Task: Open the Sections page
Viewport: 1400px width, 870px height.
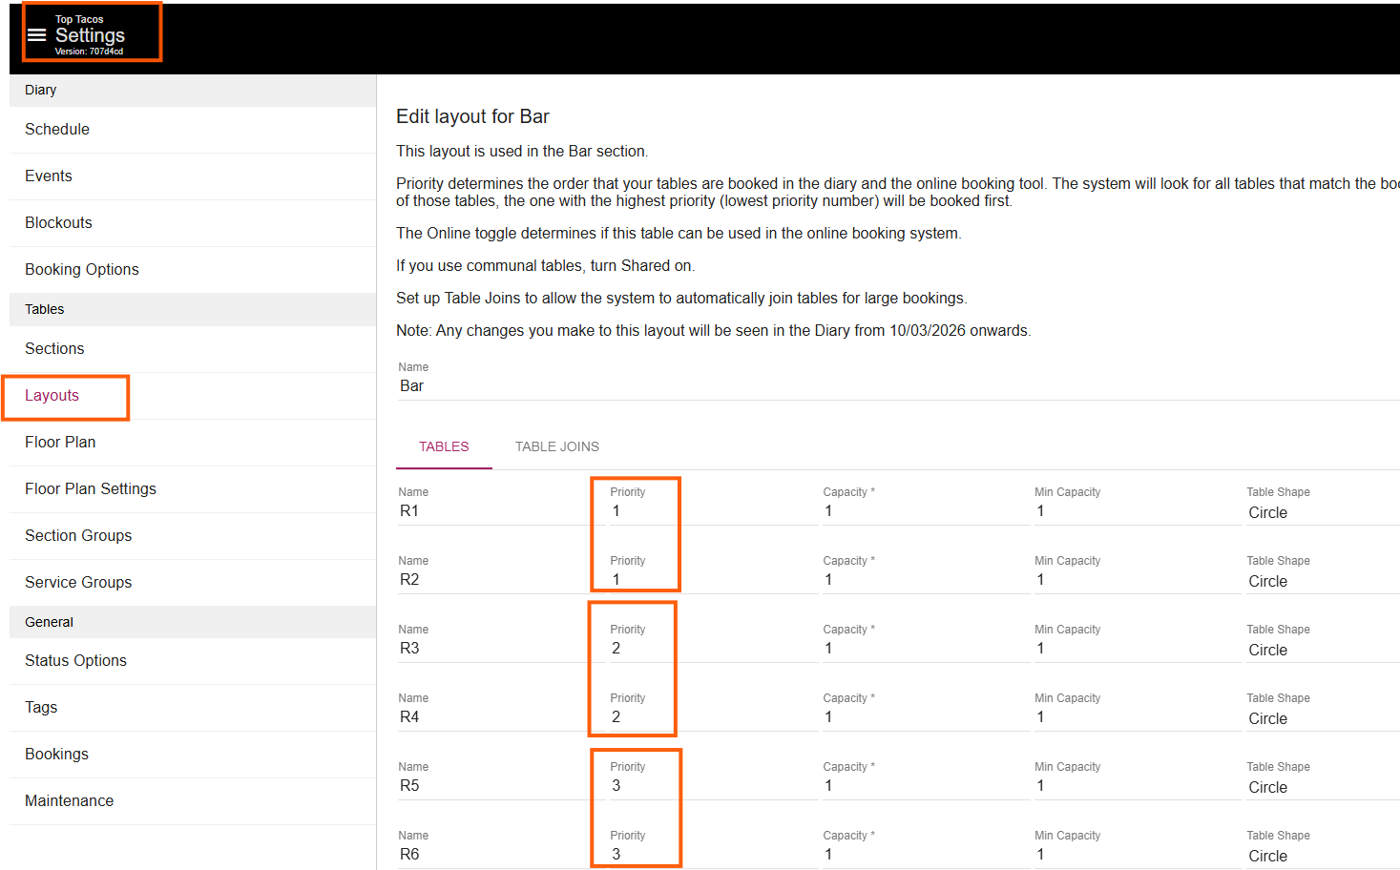Action: [x=54, y=349]
